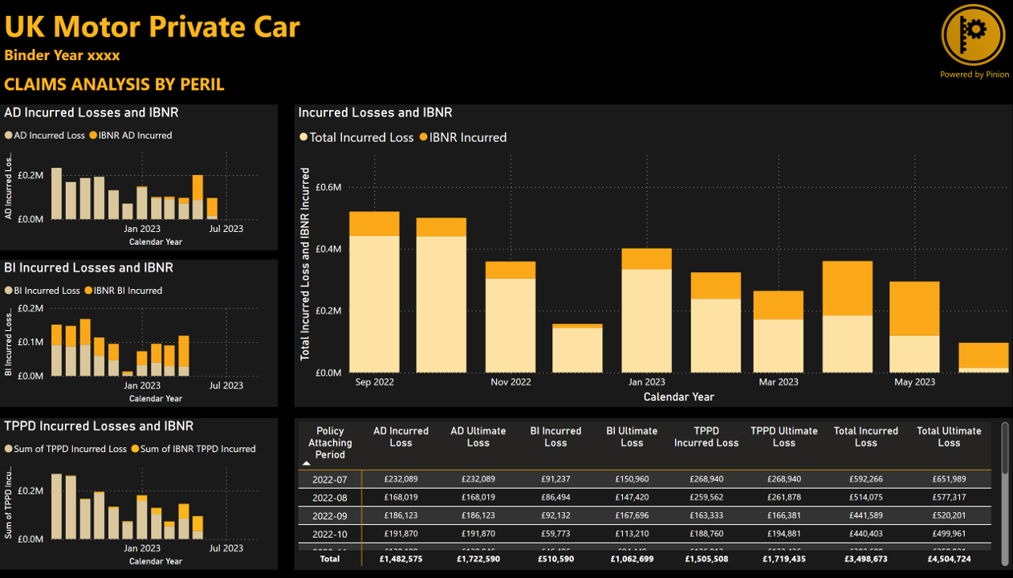Select the Sep 2022 Total Incurred Loss bar
Screen dimensions: 1013x578
[374, 303]
